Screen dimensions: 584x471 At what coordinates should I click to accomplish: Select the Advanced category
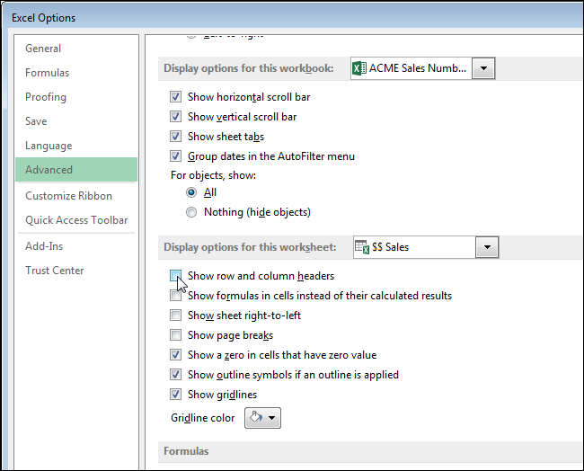pyautogui.click(x=76, y=170)
